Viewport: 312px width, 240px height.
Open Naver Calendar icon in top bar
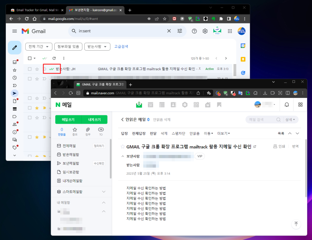151,105
